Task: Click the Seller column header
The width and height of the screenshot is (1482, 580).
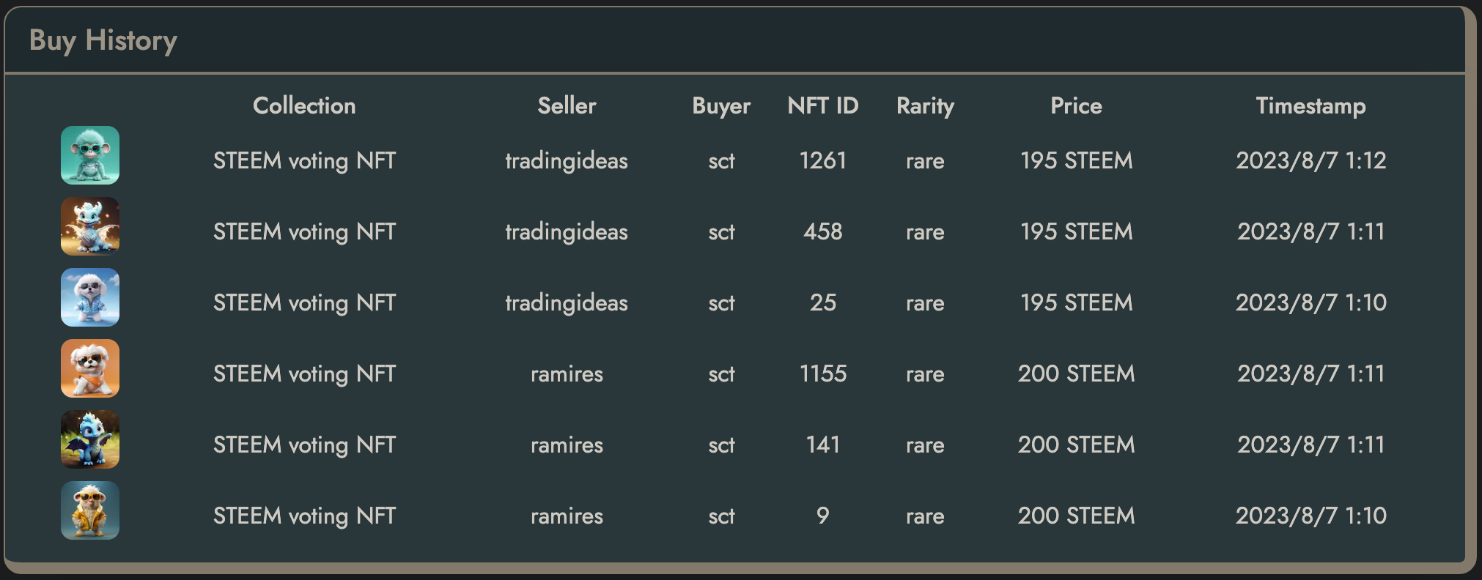Action: pos(567,105)
